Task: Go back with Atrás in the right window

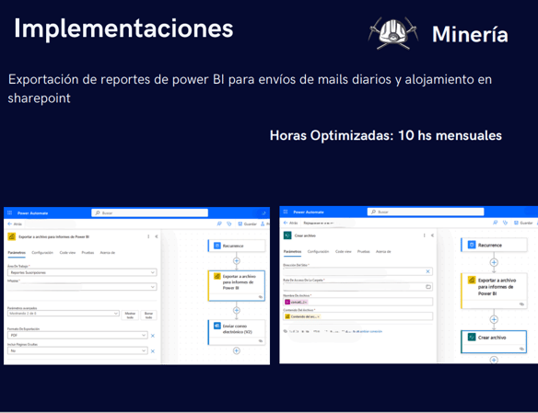Action: point(290,223)
